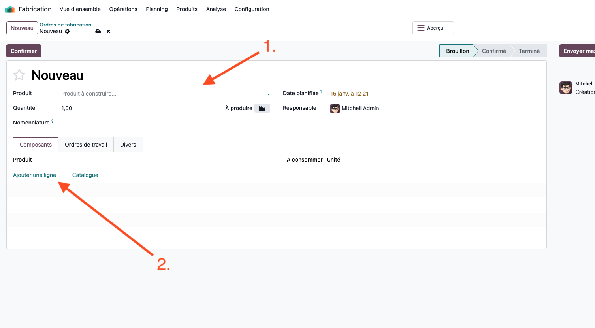Expand the Produit à construire dropdown arrow

point(268,94)
